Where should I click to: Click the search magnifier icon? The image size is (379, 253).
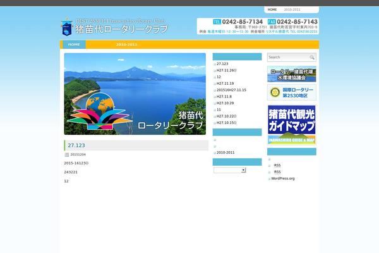pos(312,58)
